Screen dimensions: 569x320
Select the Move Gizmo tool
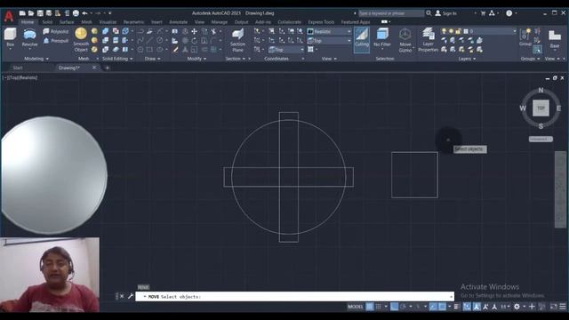pos(405,40)
